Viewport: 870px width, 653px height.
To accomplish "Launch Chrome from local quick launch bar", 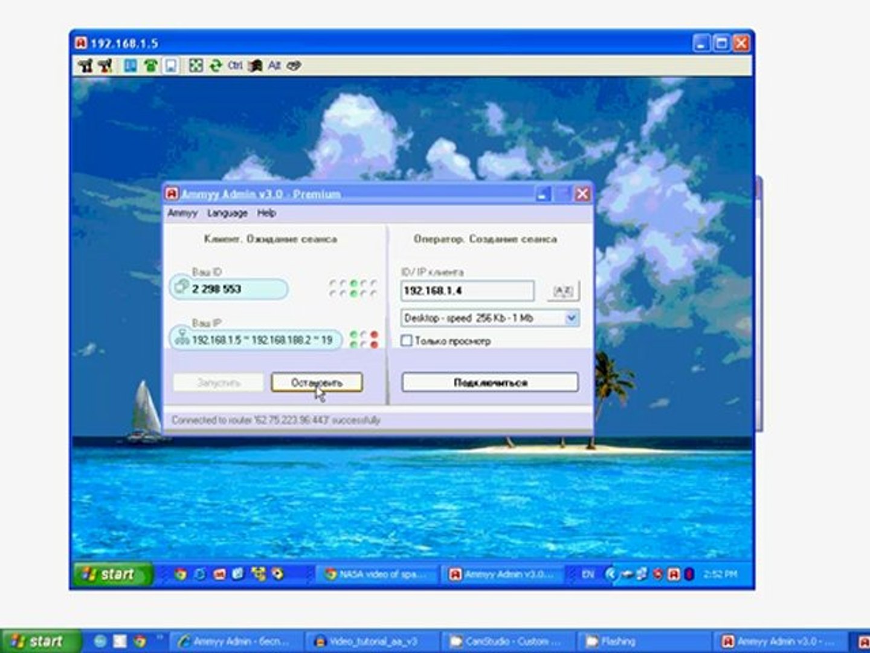I will [140, 642].
